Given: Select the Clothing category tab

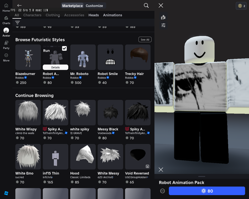Looking at the screenshot, I should pyautogui.click(x=53, y=15).
